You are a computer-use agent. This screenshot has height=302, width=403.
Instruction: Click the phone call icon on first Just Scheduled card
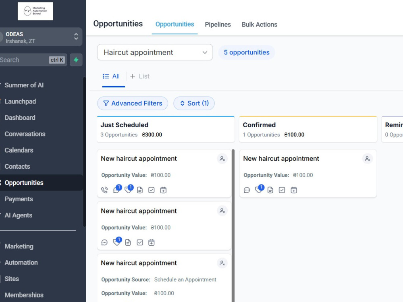click(x=104, y=190)
